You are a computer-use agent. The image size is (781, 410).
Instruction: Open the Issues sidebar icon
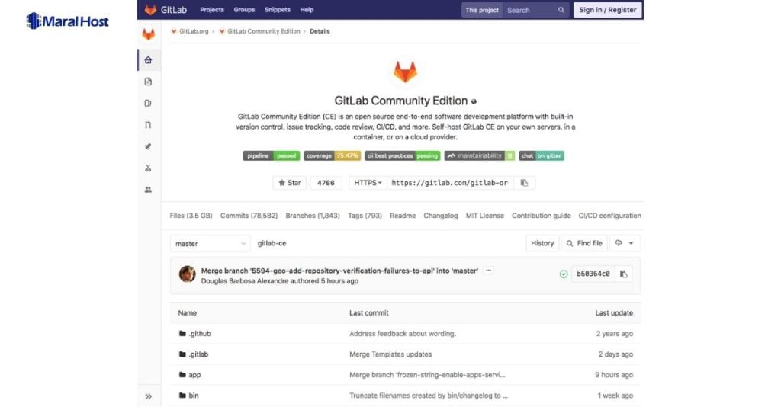click(148, 103)
